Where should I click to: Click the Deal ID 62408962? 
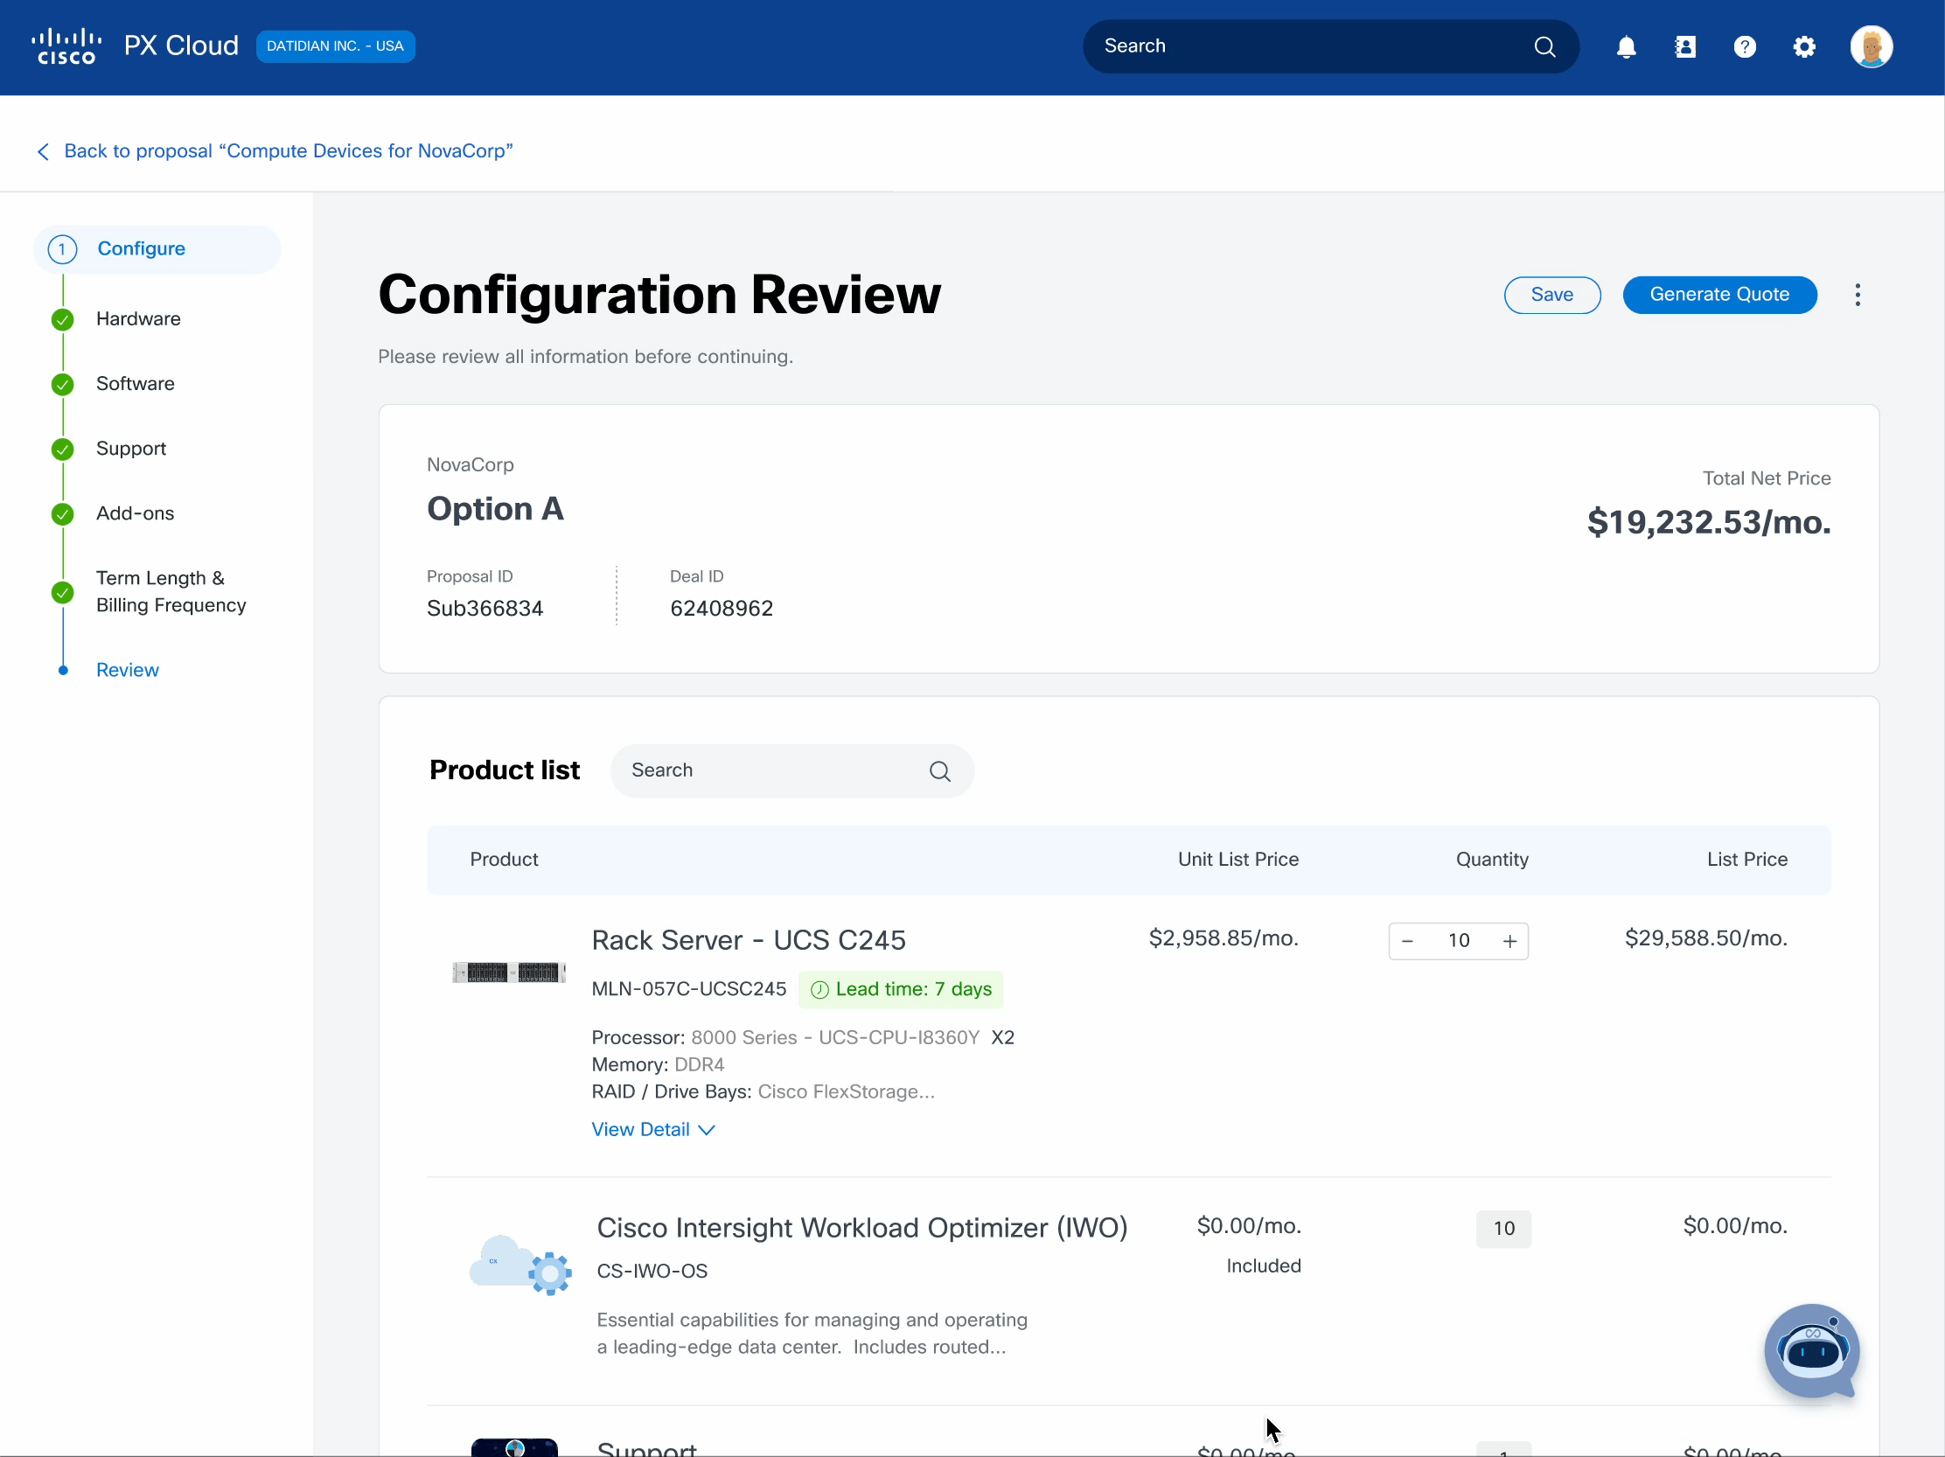click(721, 609)
